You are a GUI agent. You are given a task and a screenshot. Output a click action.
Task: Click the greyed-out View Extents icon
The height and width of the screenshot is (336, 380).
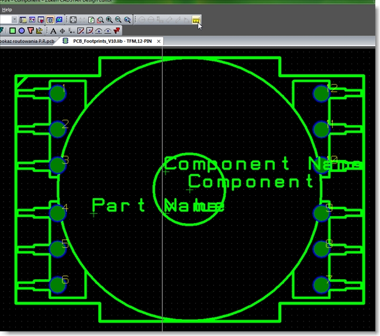82,20
